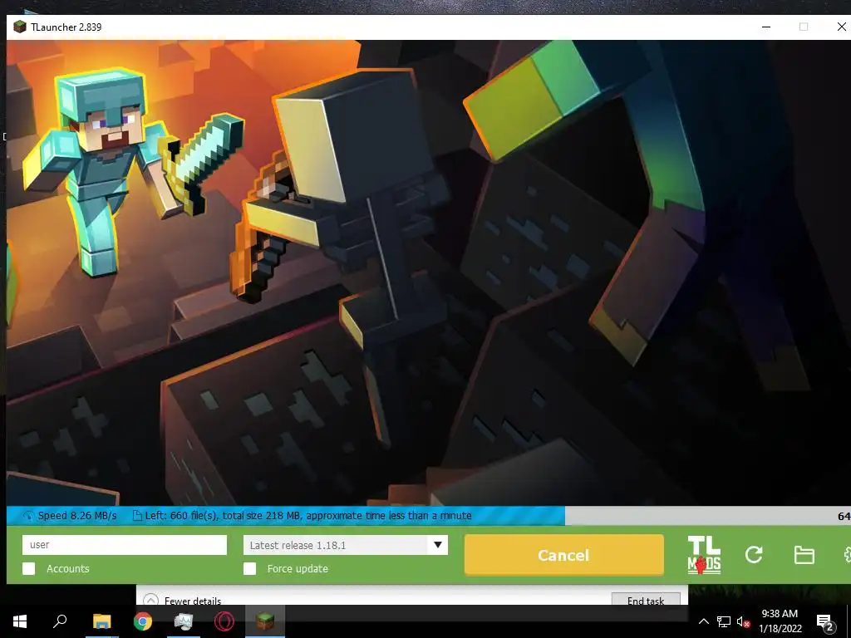
Task: Click the muted volume tray icon
Action: coord(744,621)
